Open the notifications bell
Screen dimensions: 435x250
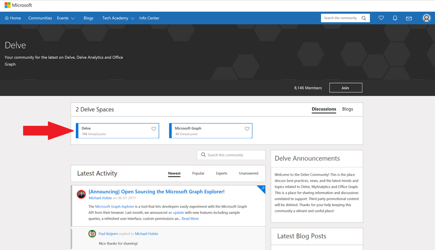pyautogui.click(x=395, y=18)
